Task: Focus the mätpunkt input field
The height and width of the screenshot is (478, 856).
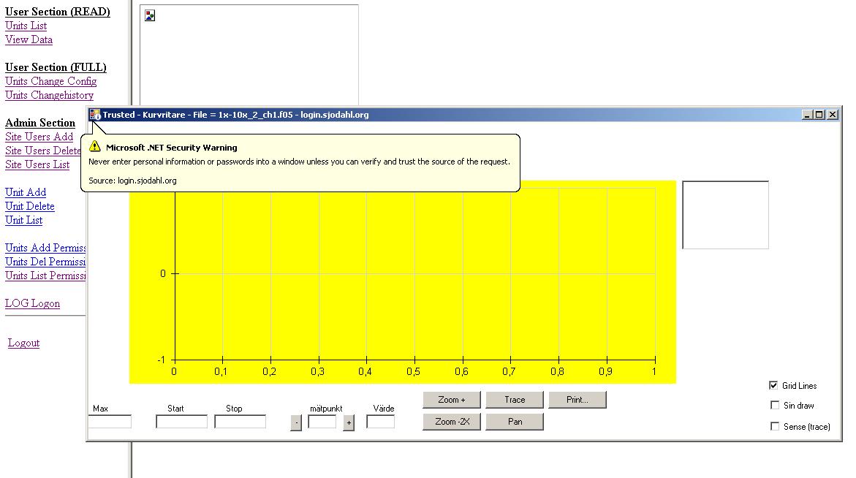Action: (x=322, y=421)
